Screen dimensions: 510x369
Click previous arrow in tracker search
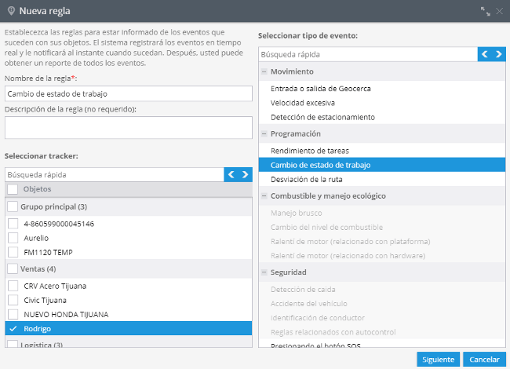tap(231, 175)
